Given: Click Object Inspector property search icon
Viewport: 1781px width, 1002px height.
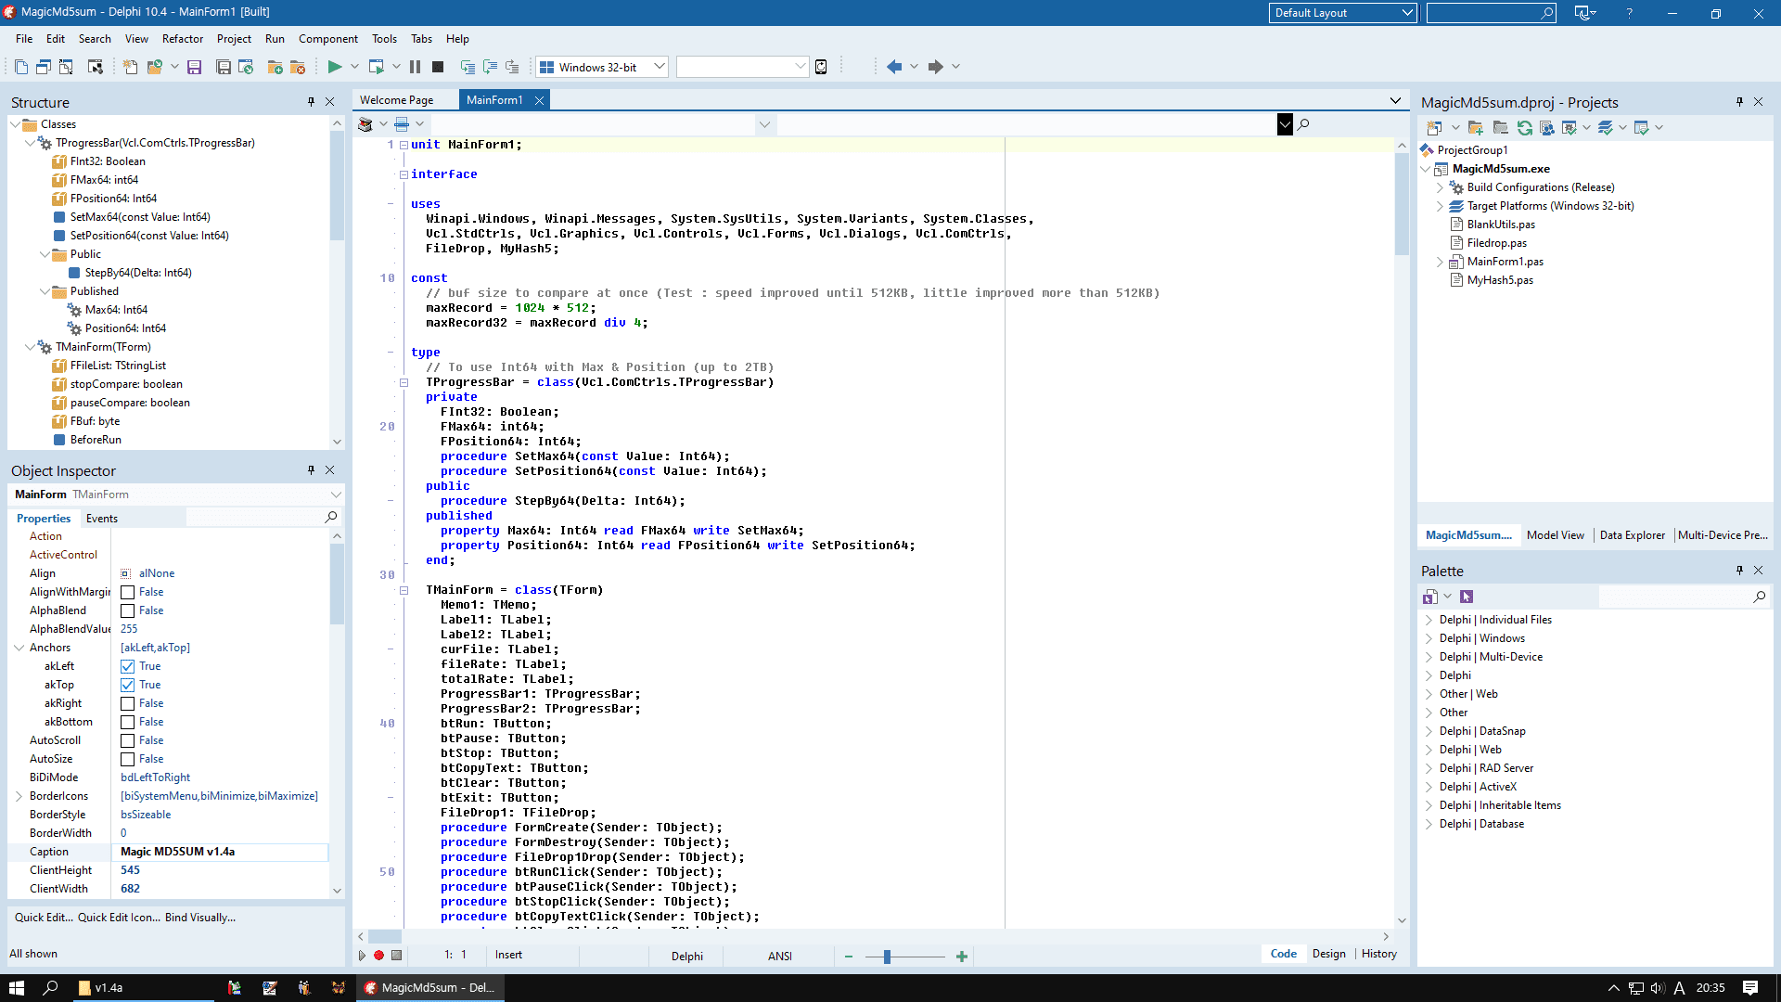Looking at the screenshot, I should pos(331,517).
